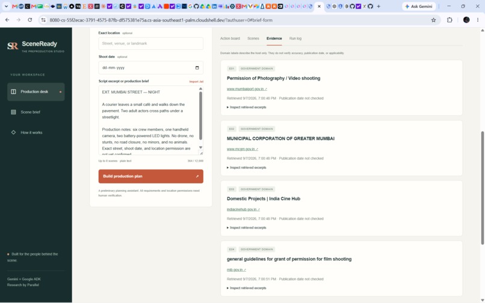Click the brief textarea down arrow
The height and width of the screenshot is (303, 485).
point(200,147)
